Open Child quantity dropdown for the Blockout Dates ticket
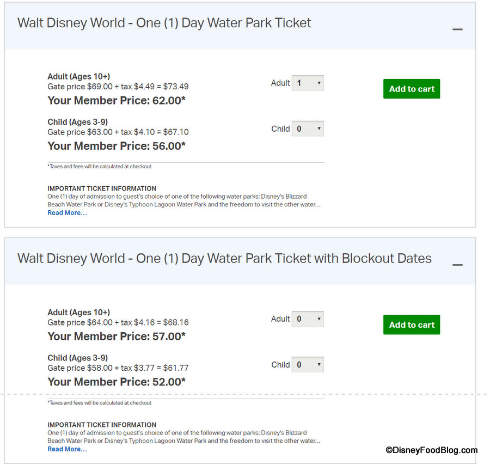The height and width of the screenshot is (465, 490). pyautogui.click(x=308, y=365)
